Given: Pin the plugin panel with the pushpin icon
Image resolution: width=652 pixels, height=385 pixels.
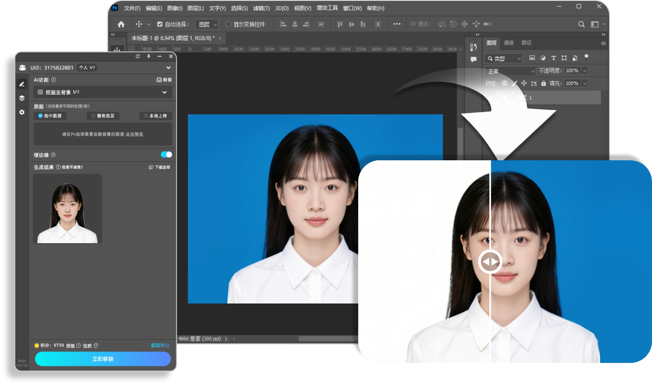Looking at the screenshot, I should pyautogui.click(x=149, y=56).
